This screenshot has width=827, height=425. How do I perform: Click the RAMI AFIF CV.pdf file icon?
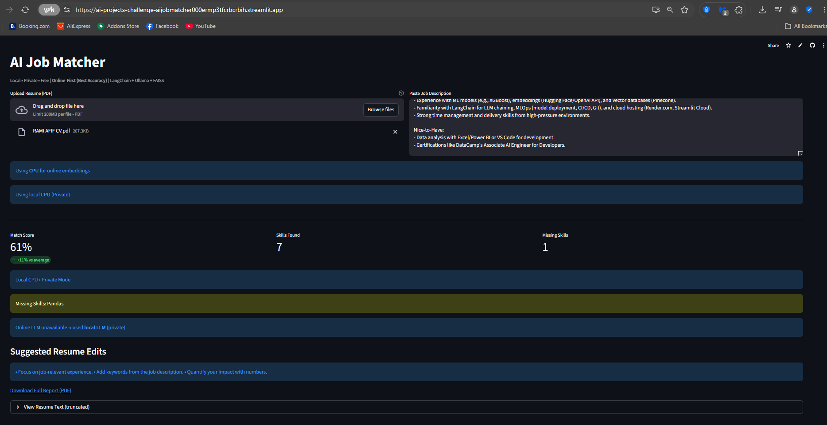[x=21, y=132]
